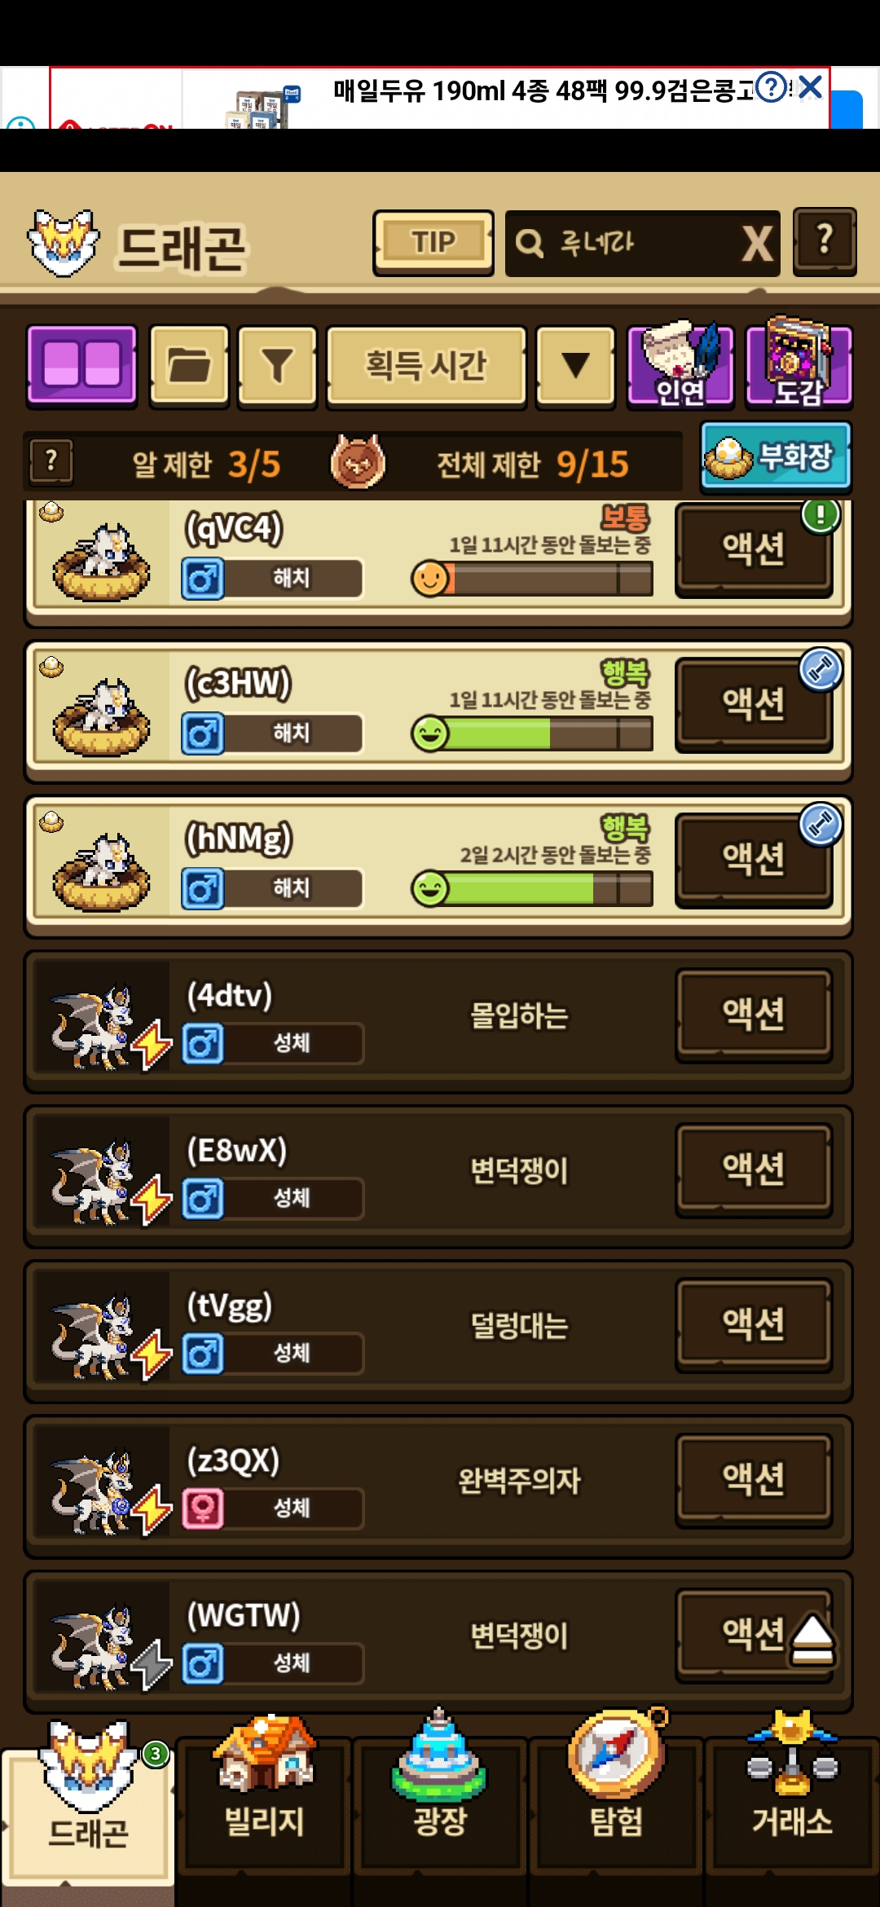Open help with the top-right question mark

tap(825, 242)
